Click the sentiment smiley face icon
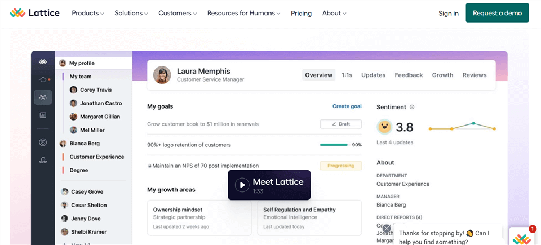The width and height of the screenshot is (541, 245). pyautogui.click(x=384, y=127)
